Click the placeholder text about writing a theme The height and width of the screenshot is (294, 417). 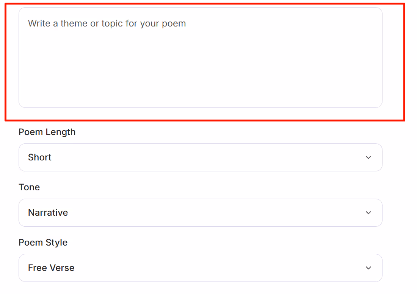tap(106, 23)
